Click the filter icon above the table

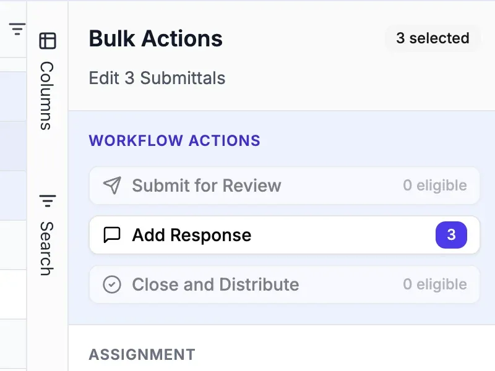tap(17, 28)
